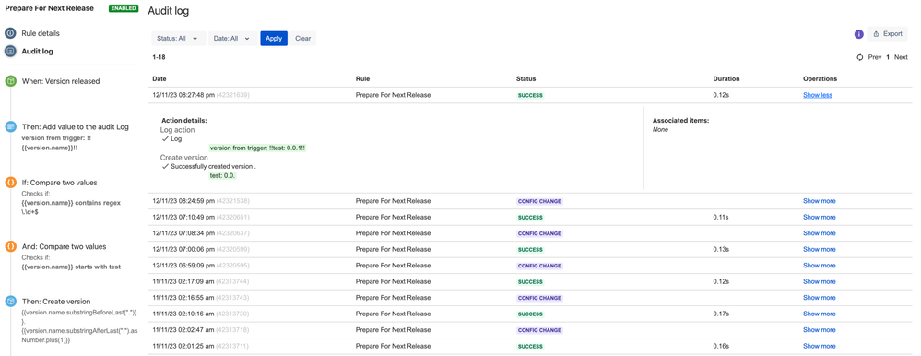This screenshot has width=921, height=356.
Task: Apply the audit log filters
Action: click(274, 38)
